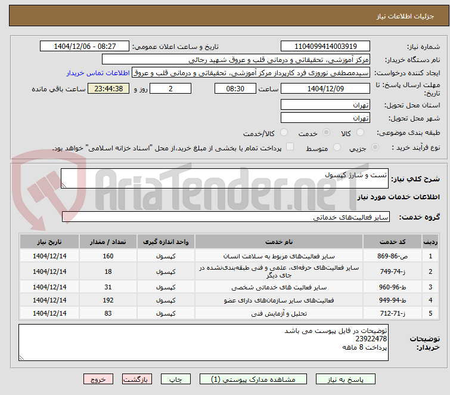Open اطلاعات تماس خریدار link
Screen dimensions: 450x395
tap(98, 73)
